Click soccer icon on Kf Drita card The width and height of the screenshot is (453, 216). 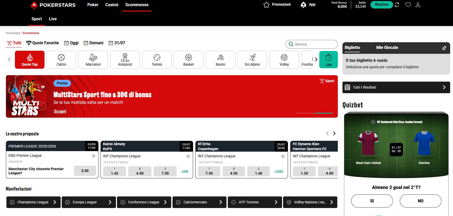[283, 156]
